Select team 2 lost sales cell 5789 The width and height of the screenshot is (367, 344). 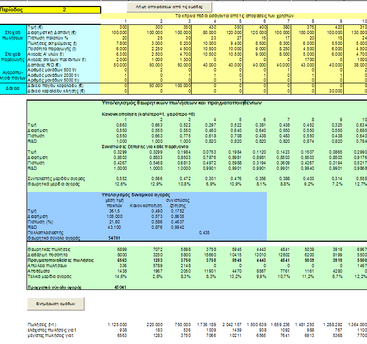(158, 266)
